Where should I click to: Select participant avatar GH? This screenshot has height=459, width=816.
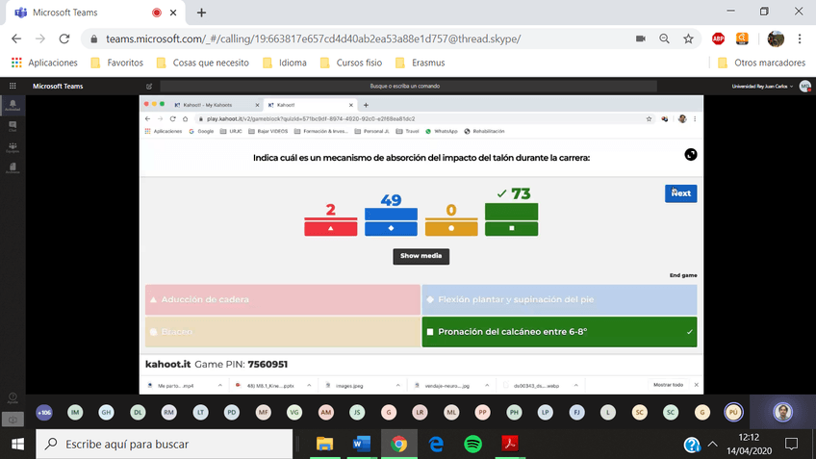click(106, 412)
